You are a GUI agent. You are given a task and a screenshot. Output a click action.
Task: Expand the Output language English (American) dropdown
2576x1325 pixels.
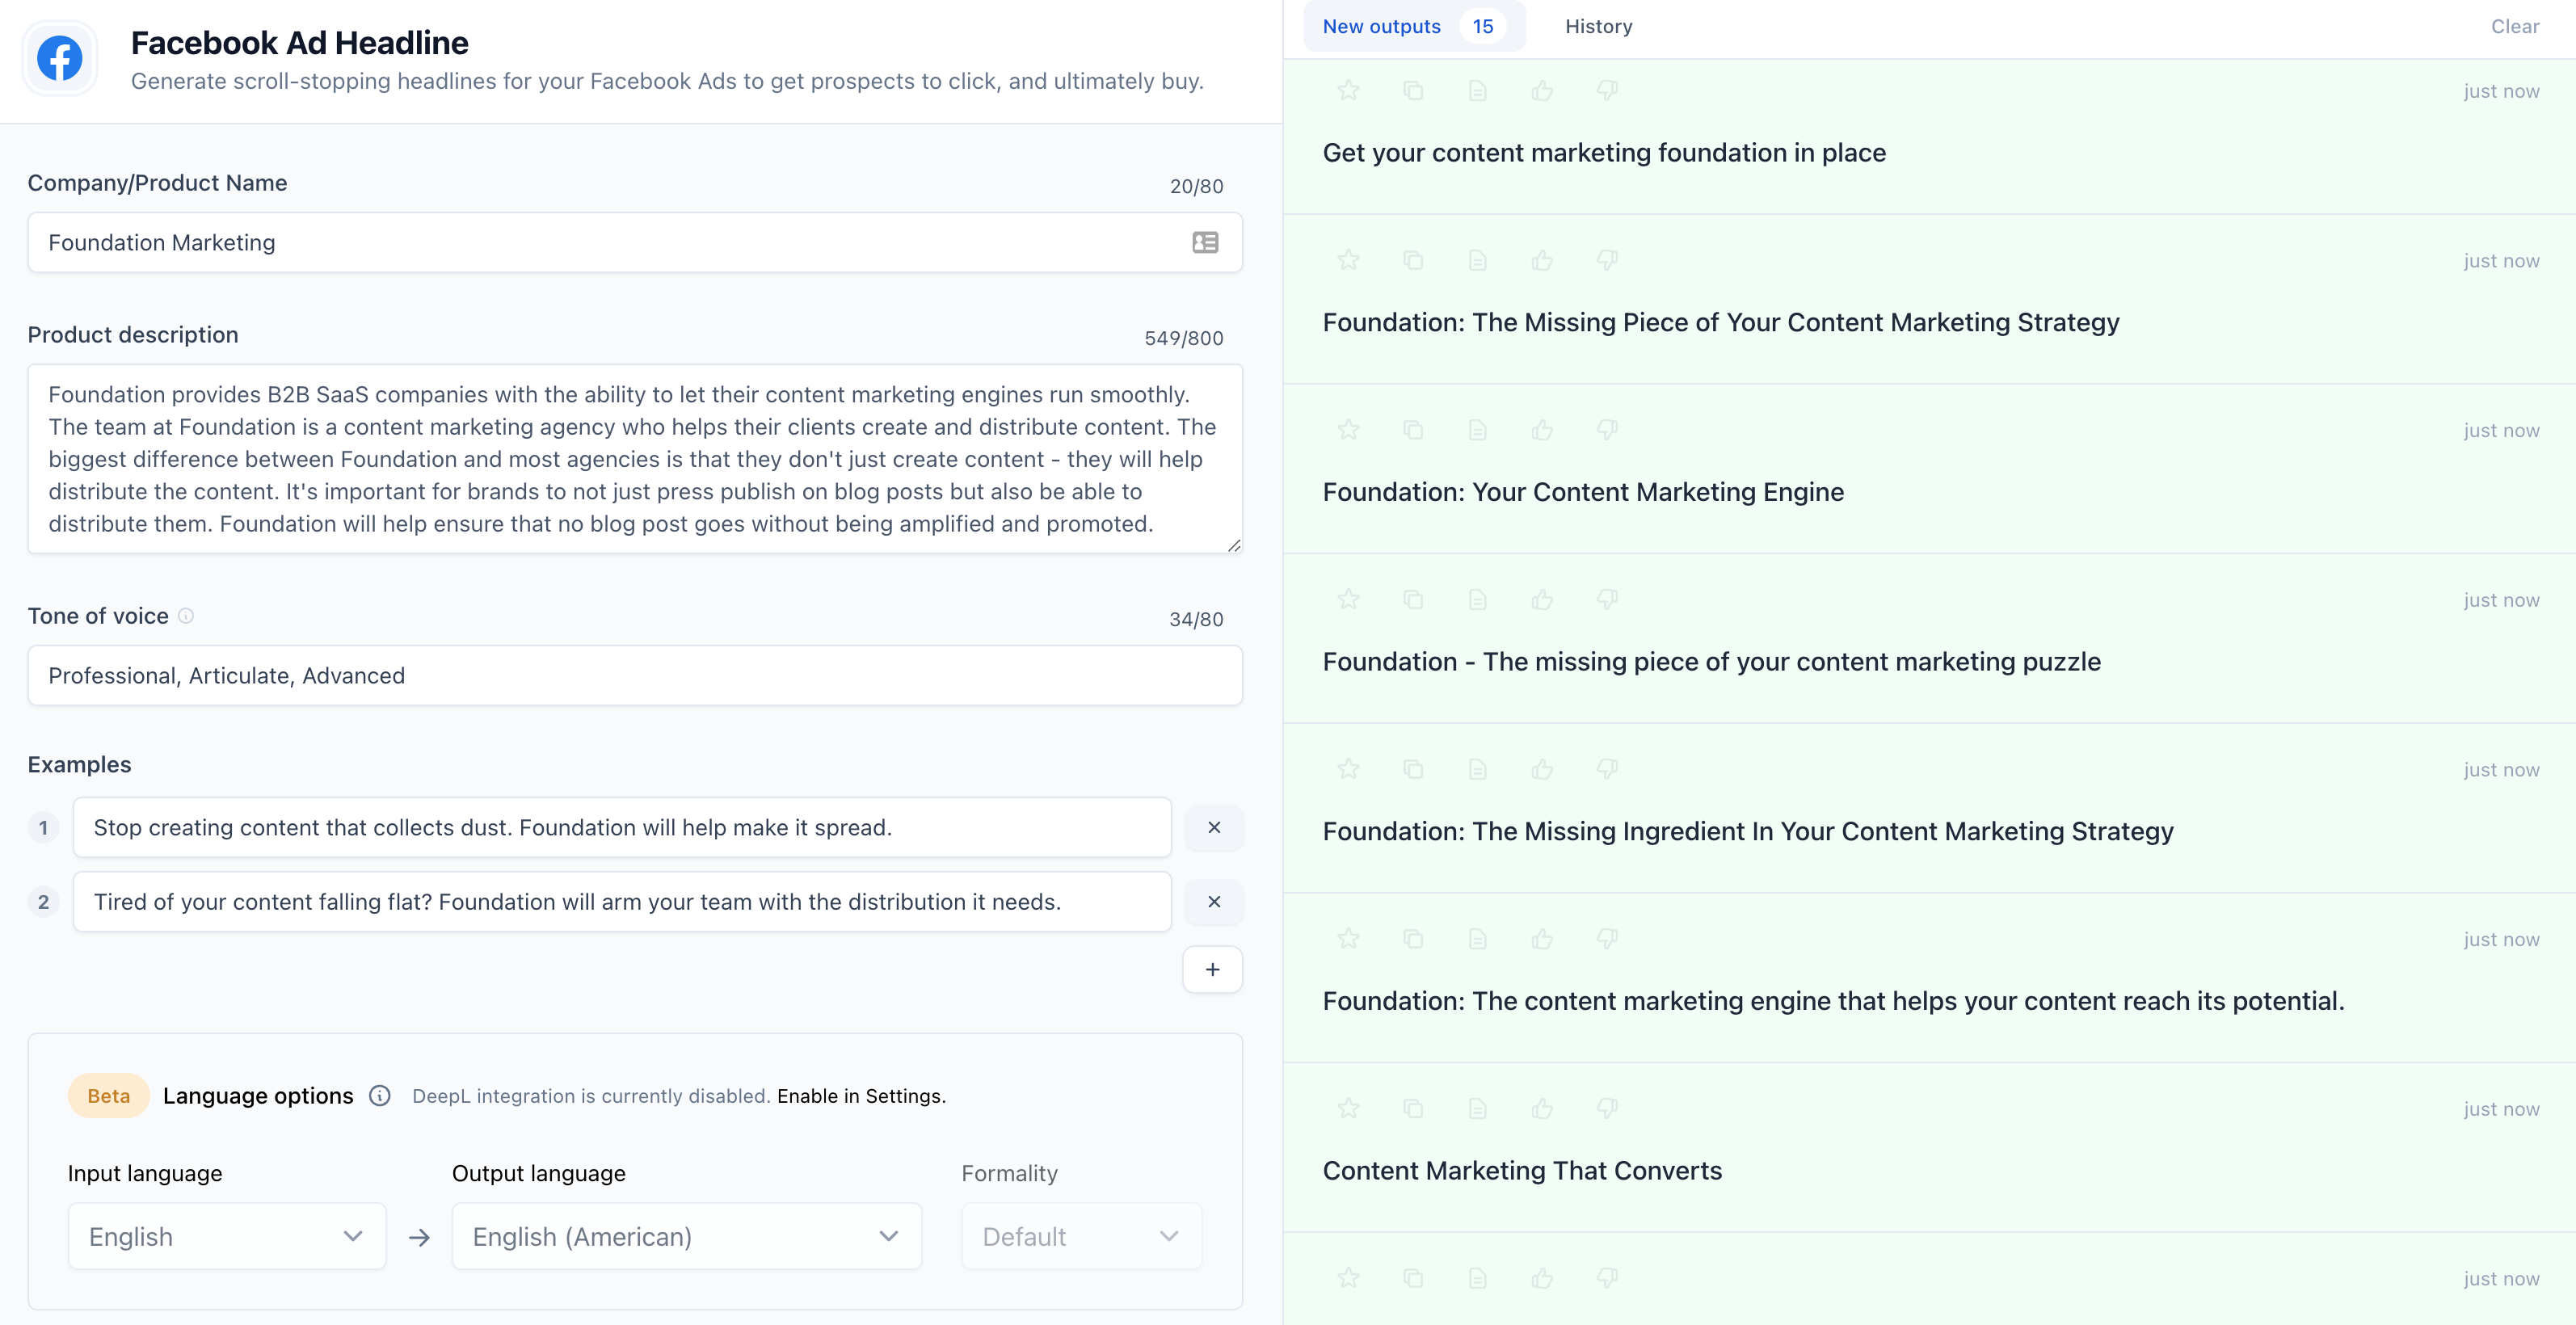click(x=686, y=1237)
